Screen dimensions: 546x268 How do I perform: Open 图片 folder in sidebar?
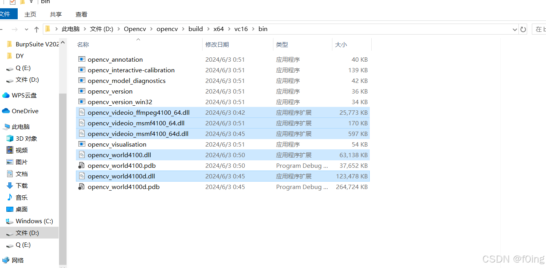point(17,162)
